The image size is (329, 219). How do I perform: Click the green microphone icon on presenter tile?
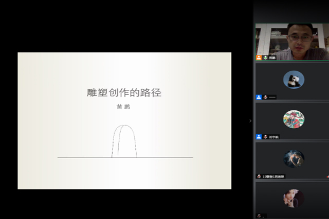pyautogui.click(x=266, y=57)
